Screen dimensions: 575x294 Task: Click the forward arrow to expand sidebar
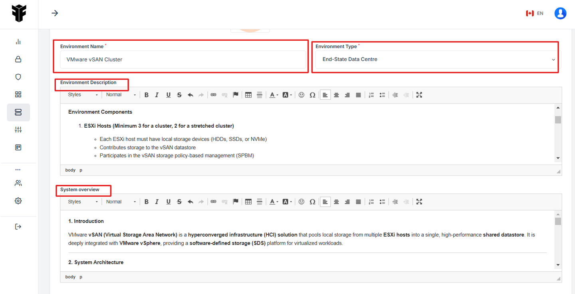[55, 13]
